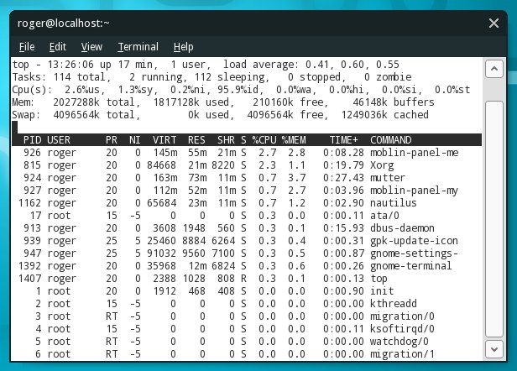The width and height of the screenshot is (517, 371).
Task: Click PID 1407 in the process list
Action: pyautogui.click(x=29, y=279)
